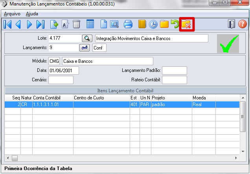This screenshot has height=174, width=250.
Task: Click the horizontal scrollbar left arrow
Action: (x=8, y=158)
